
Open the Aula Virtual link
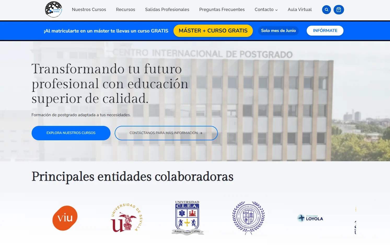(x=300, y=10)
